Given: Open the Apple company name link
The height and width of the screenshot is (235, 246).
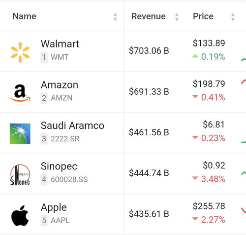Looking at the screenshot, I should (54, 207).
